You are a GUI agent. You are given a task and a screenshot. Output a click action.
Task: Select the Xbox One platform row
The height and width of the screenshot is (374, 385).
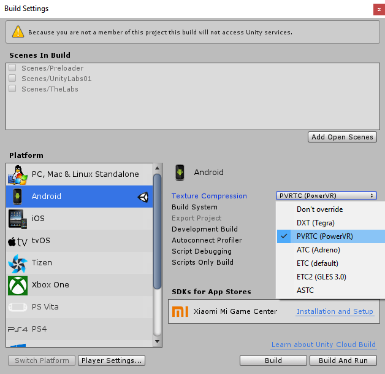pyautogui.click(x=79, y=285)
